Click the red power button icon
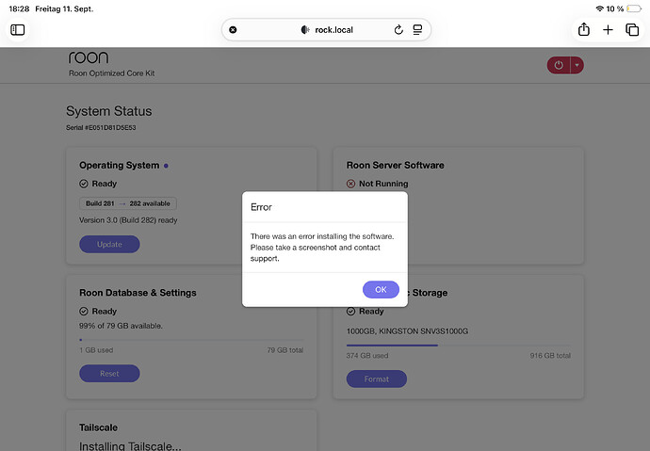 (x=559, y=65)
